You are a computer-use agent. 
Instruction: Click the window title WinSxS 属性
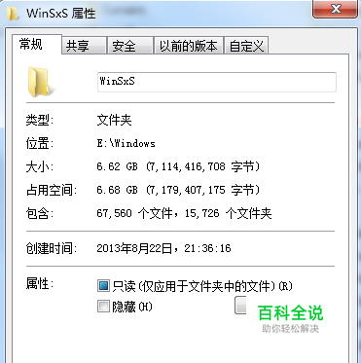click(x=61, y=14)
